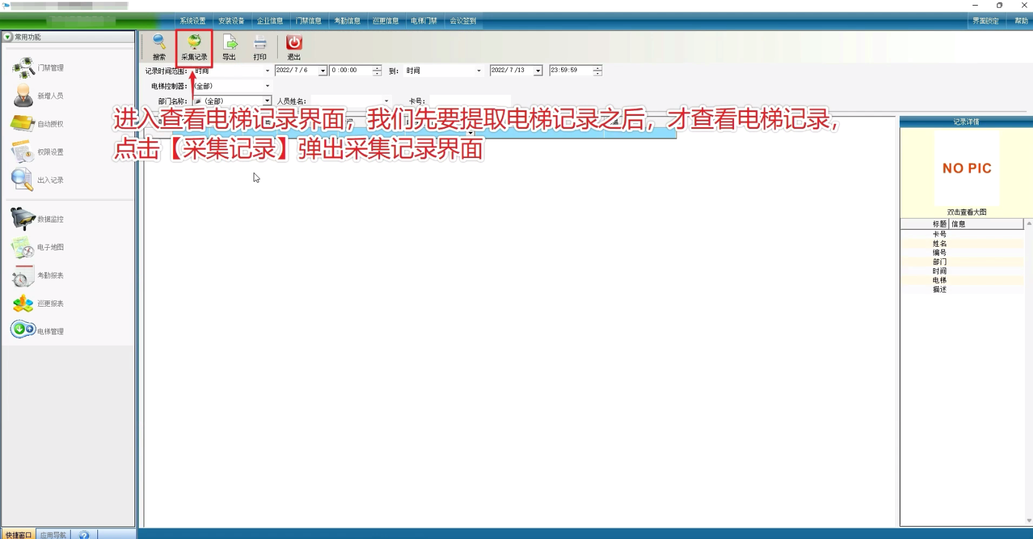Click the 界面锁定 button
This screenshot has height=539, width=1033.
click(x=985, y=21)
